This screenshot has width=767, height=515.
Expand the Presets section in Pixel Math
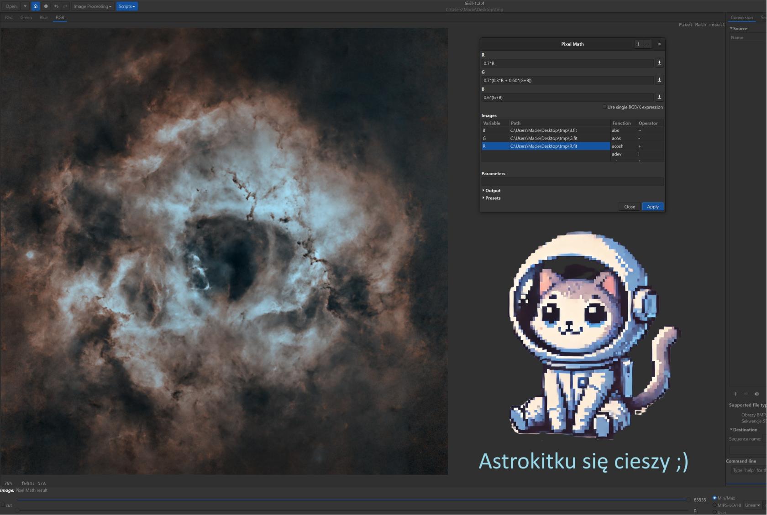pyautogui.click(x=492, y=198)
